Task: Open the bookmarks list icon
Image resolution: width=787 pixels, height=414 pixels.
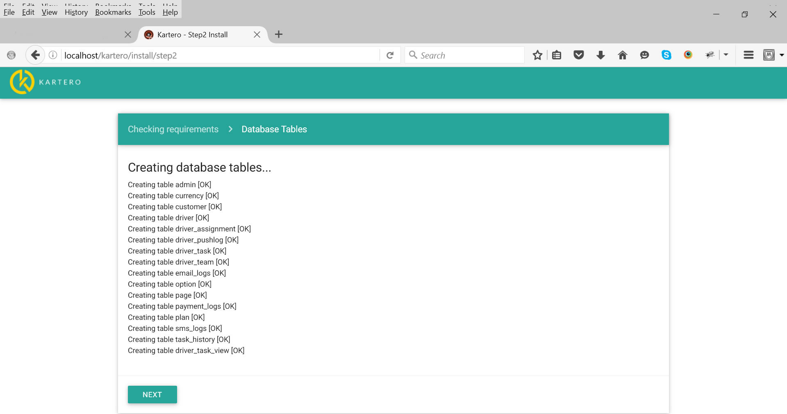Action: click(x=557, y=55)
